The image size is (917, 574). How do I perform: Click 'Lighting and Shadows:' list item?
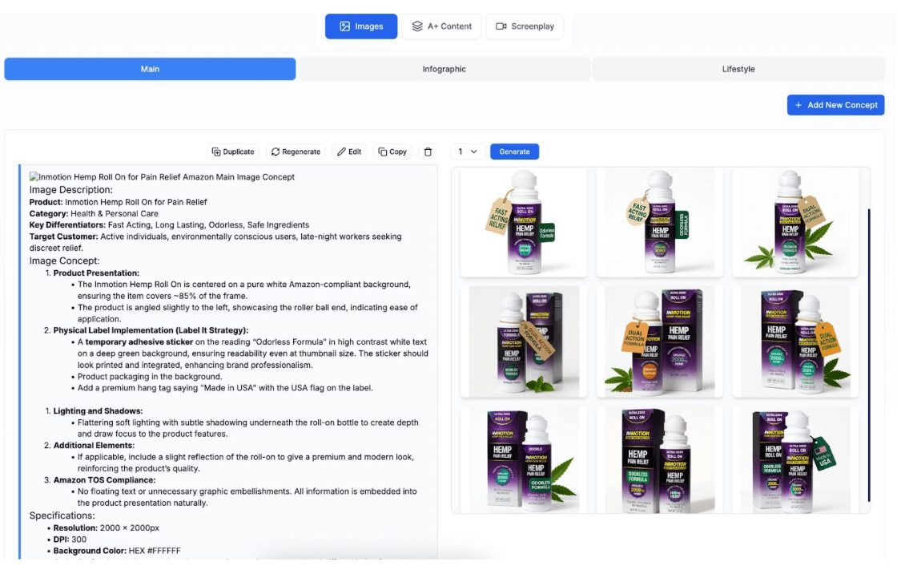pyautogui.click(x=98, y=411)
